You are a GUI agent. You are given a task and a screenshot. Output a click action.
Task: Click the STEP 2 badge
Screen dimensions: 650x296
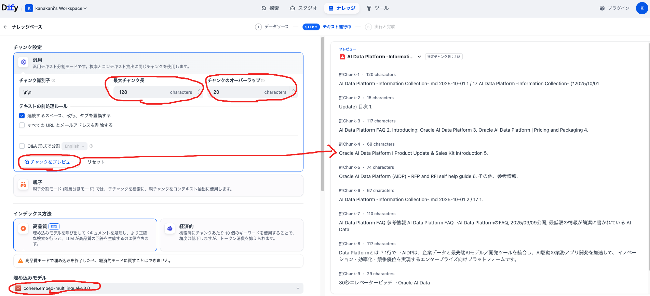311,27
